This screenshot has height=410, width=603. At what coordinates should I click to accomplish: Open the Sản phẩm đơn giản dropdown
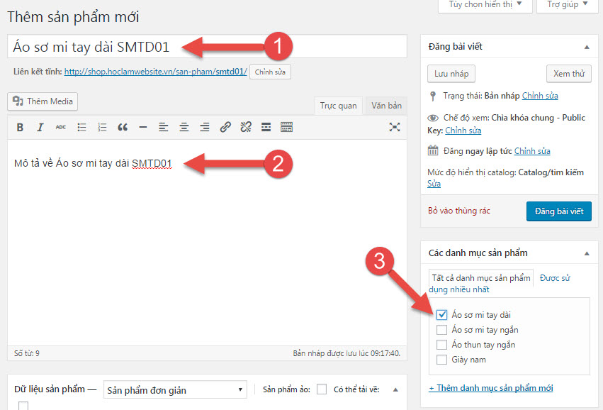175,389
